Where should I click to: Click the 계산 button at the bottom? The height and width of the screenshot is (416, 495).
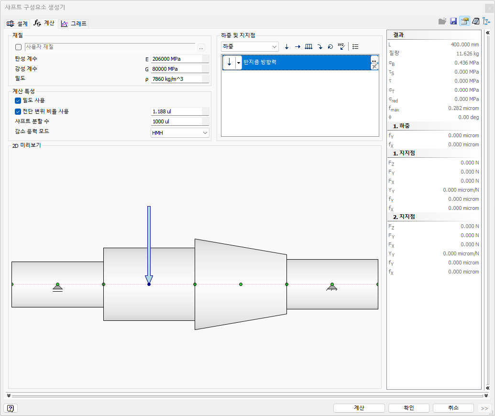(359, 408)
